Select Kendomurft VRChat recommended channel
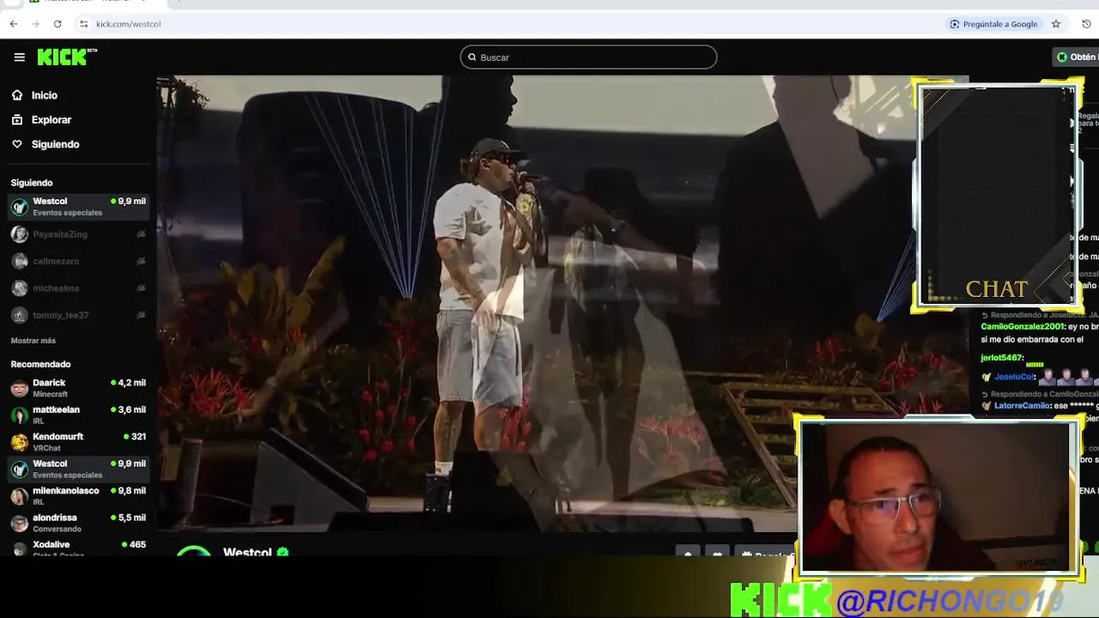This screenshot has width=1099, height=618. click(77, 442)
